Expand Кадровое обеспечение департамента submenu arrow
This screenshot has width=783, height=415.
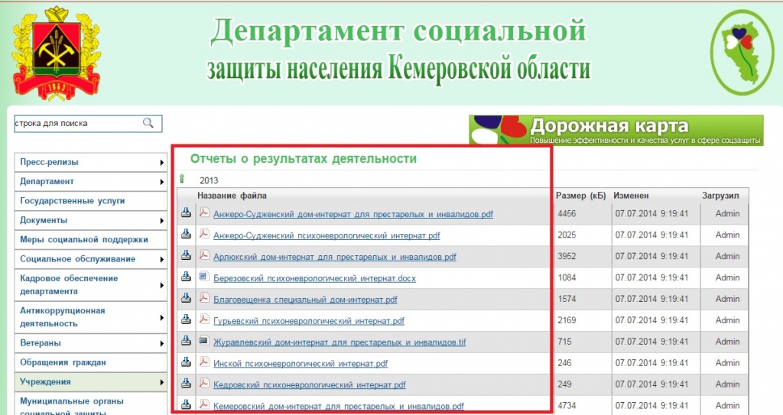pyautogui.click(x=162, y=286)
